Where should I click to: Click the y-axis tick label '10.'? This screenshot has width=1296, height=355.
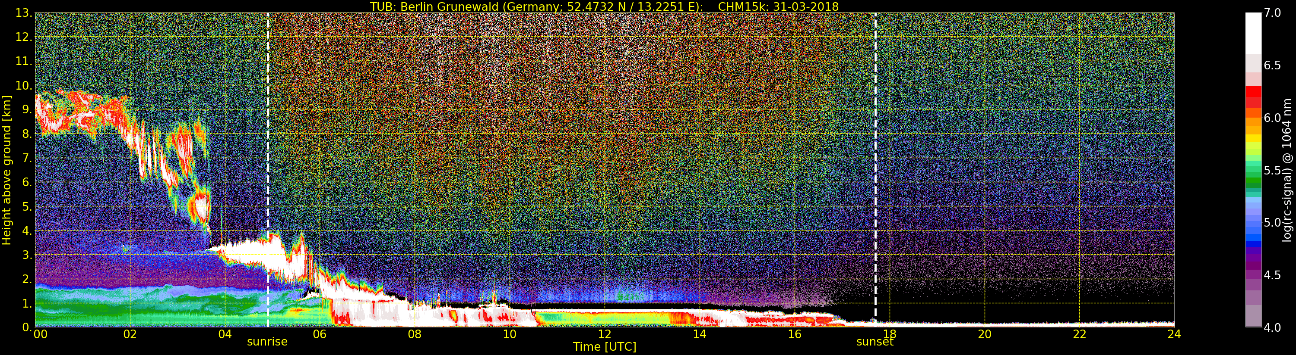(x=24, y=85)
